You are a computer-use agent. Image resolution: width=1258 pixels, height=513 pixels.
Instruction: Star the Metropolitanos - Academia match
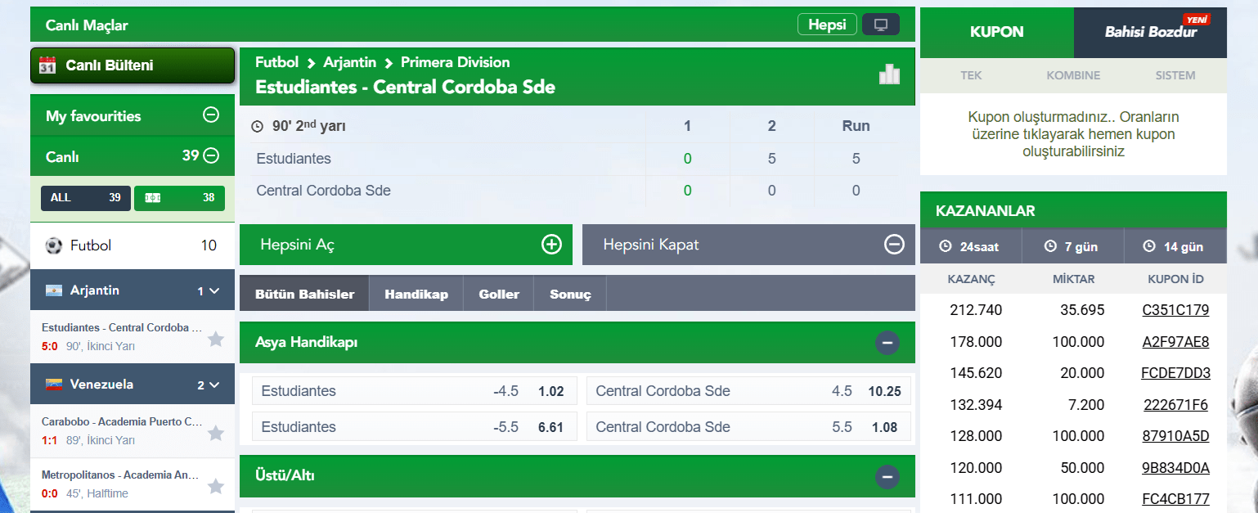coord(216,486)
